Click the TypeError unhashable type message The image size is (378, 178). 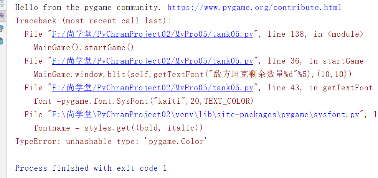click(x=111, y=141)
